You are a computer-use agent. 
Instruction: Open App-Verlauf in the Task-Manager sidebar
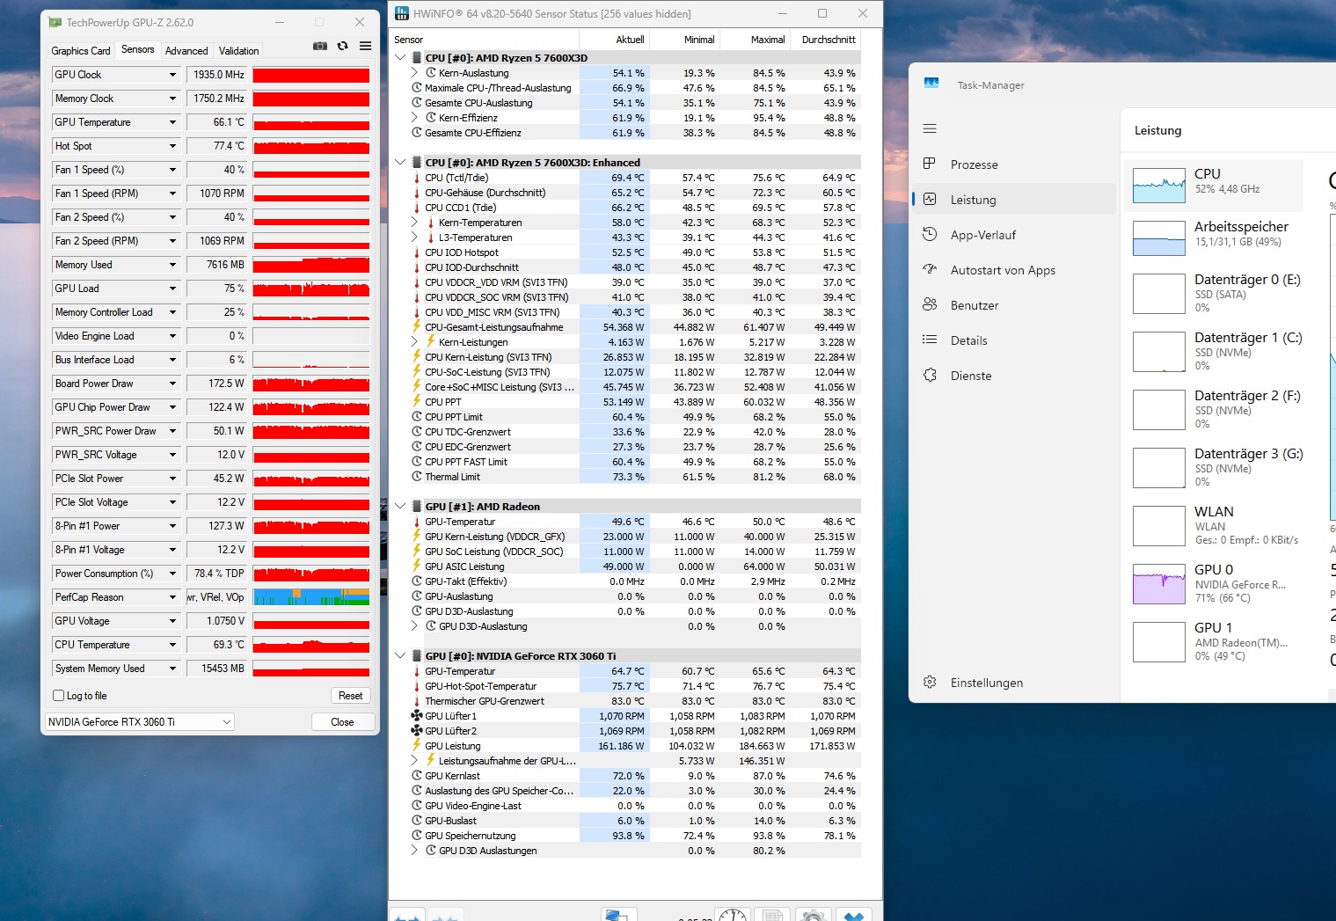930,234
